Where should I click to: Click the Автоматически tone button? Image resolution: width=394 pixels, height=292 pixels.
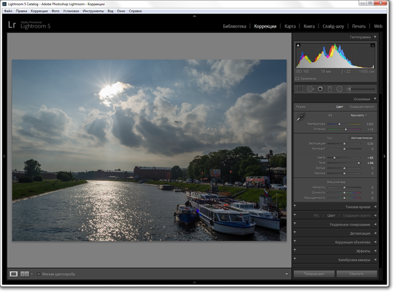coord(362,138)
